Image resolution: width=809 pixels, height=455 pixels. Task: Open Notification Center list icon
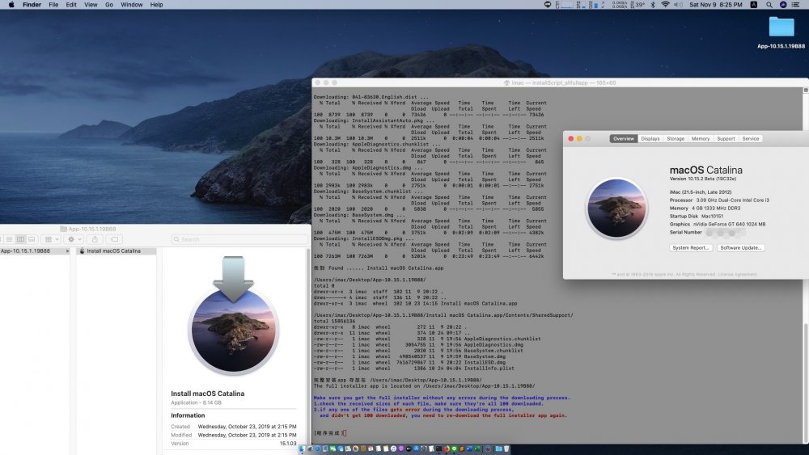(795, 5)
